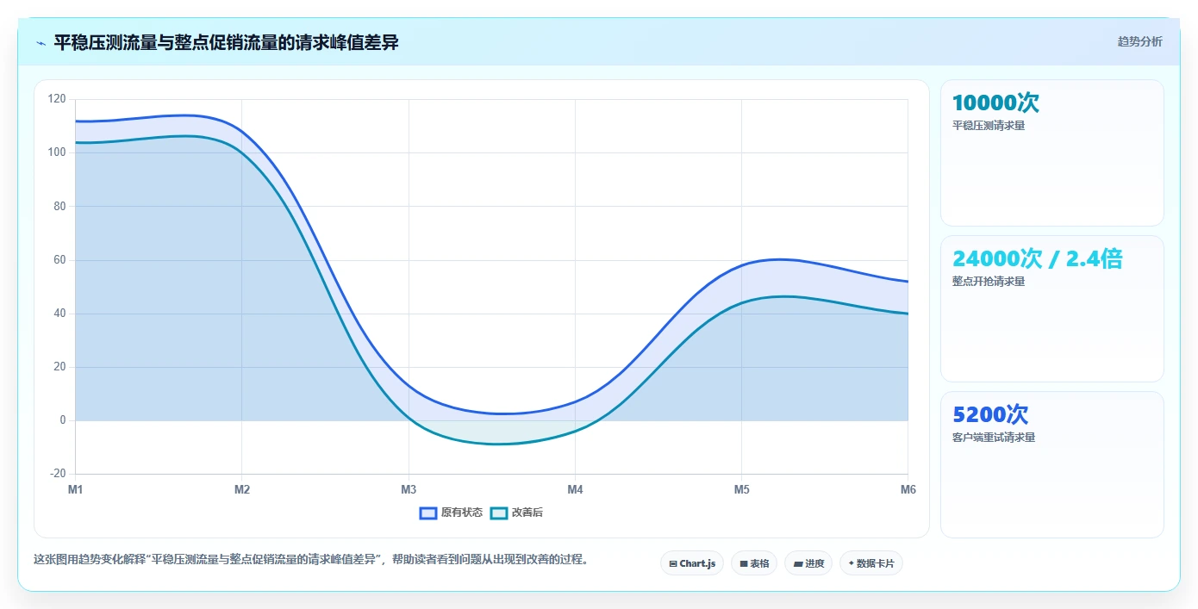
Task: Click the M2 x-axis label
Action: [242, 490]
